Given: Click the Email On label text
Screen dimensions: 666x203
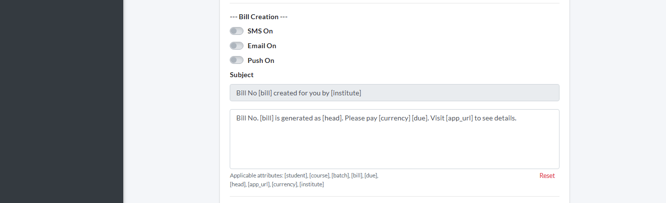Looking at the screenshot, I should point(262,46).
